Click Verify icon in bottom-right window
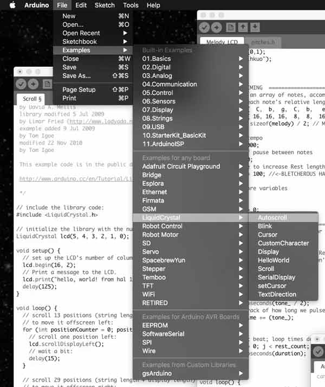The image size is (325, 387). [318, 351]
